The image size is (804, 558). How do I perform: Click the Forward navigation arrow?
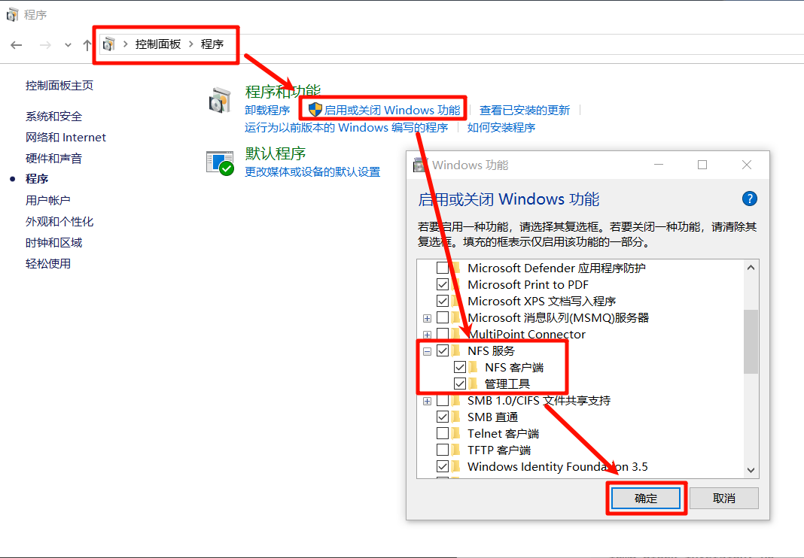click(x=45, y=45)
